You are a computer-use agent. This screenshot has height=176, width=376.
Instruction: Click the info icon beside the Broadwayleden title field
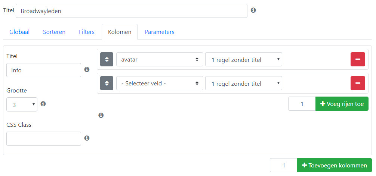253,10
